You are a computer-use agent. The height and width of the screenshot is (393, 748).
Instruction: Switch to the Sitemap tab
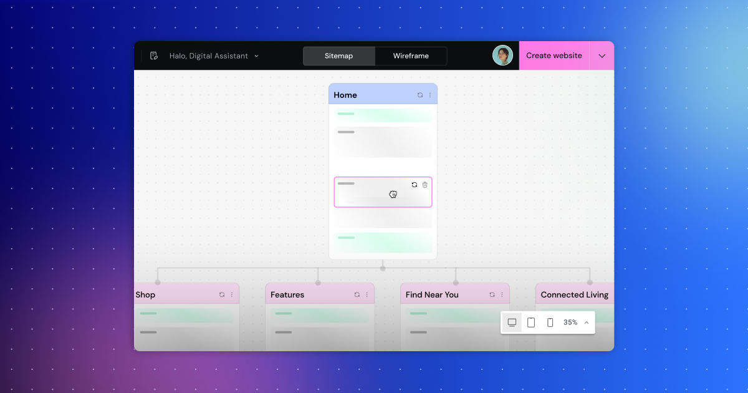pyautogui.click(x=338, y=56)
